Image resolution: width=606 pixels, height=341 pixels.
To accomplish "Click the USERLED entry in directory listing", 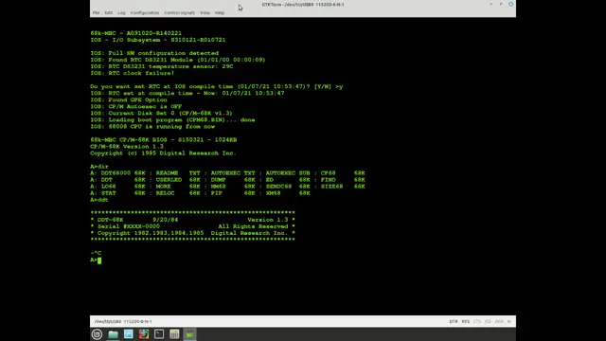I will click(x=178, y=180).
